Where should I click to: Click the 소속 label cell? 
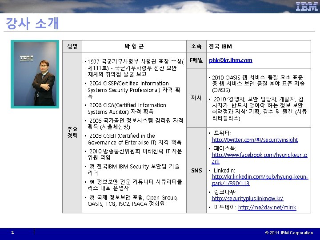pyautogui.click(x=196, y=46)
